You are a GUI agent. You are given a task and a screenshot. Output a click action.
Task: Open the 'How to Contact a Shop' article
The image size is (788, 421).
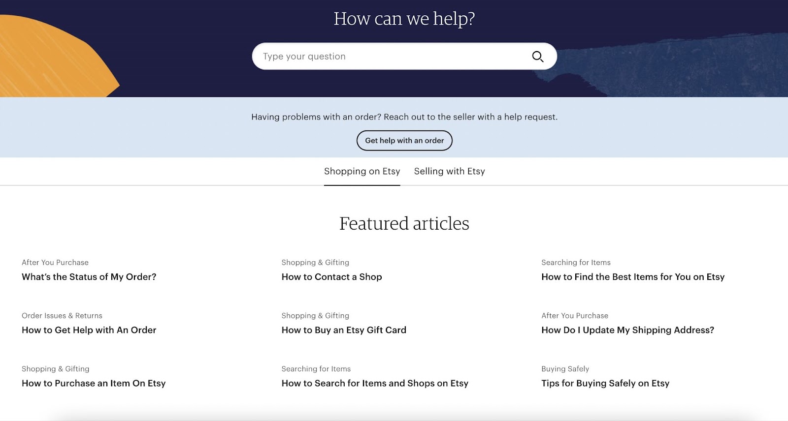click(331, 277)
